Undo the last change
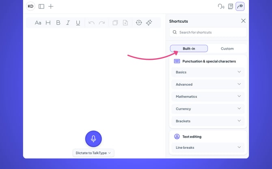This screenshot has height=169, width=272. 91,23
